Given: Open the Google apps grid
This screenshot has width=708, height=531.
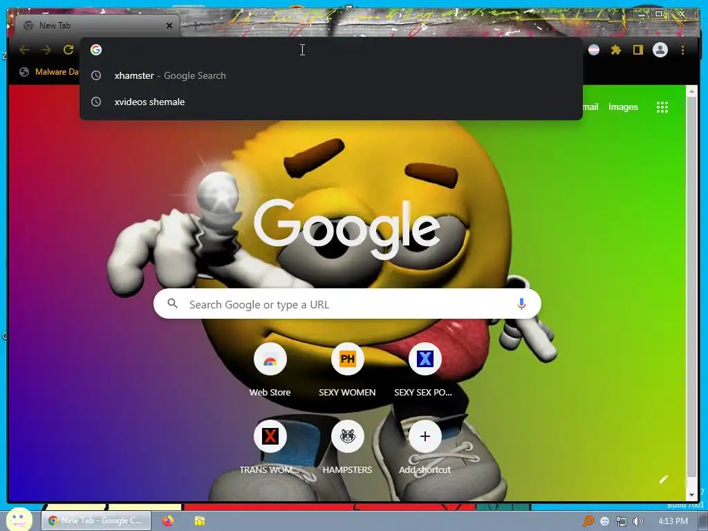Looking at the screenshot, I should click(662, 107).
